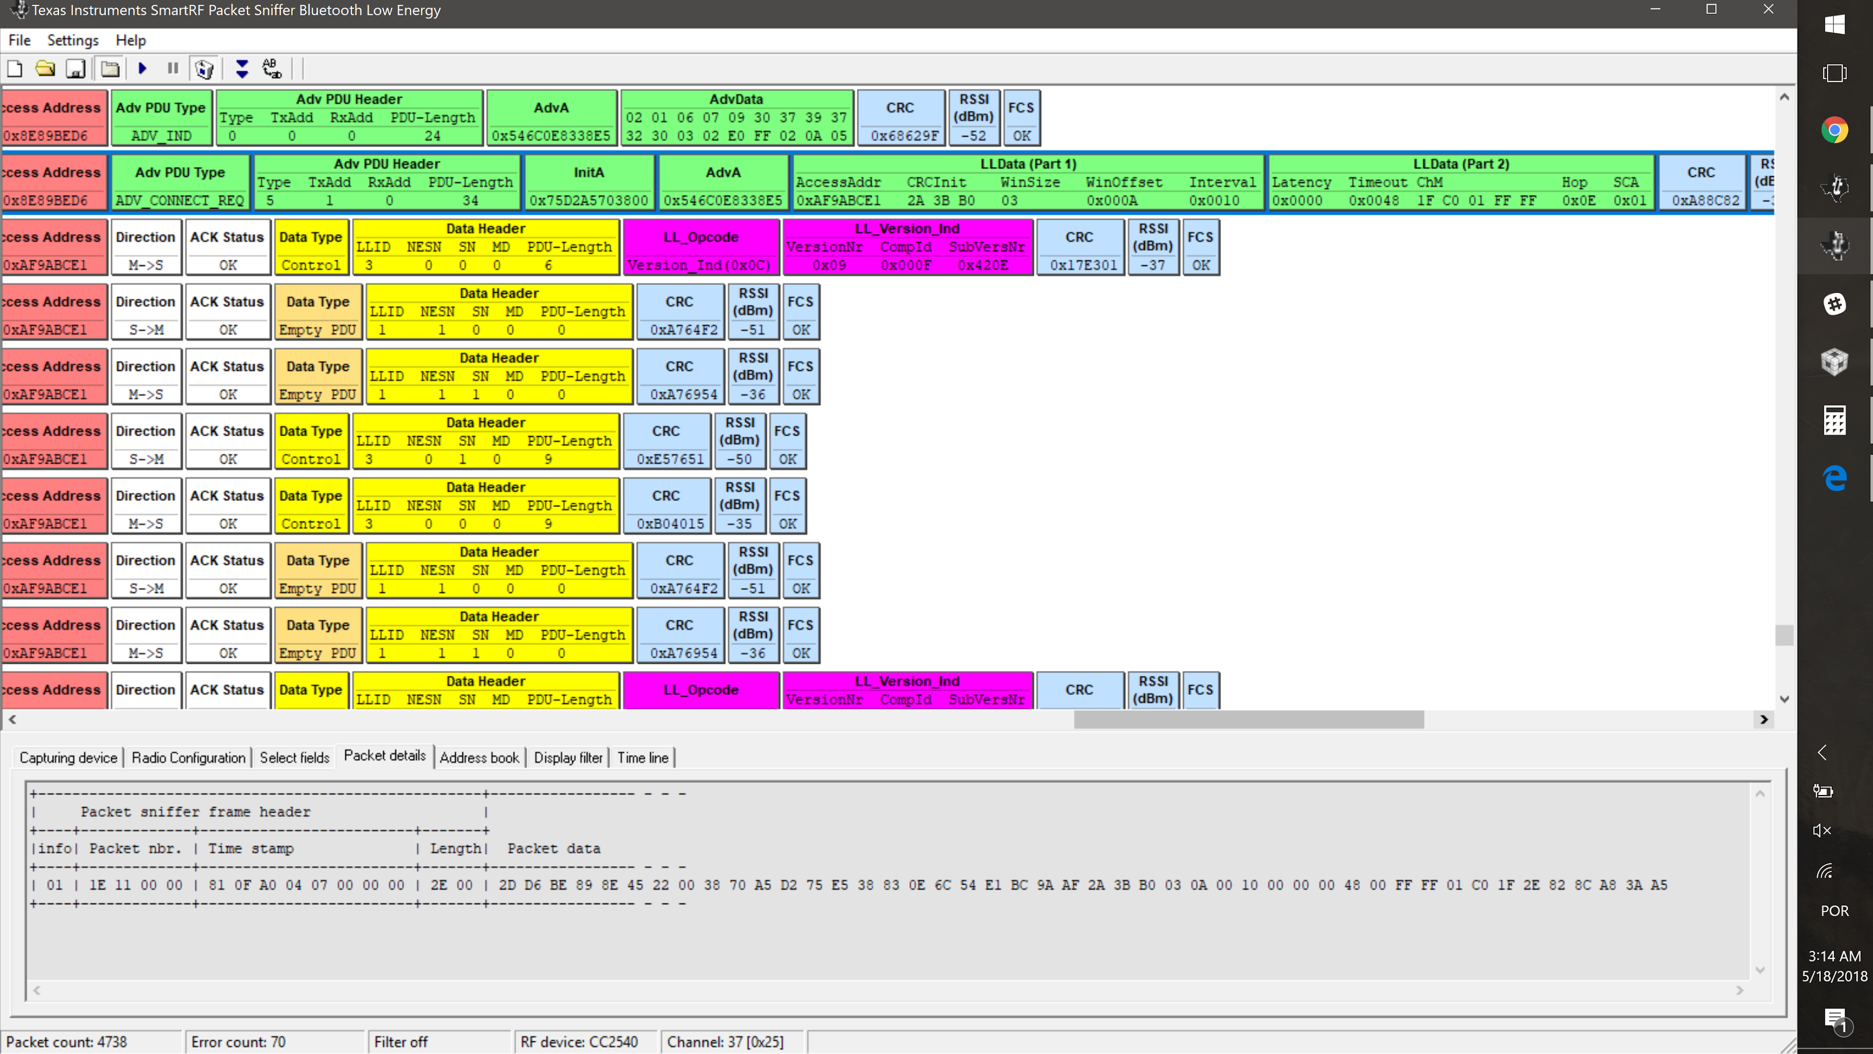Screen dimensions: 1873x1054
Task: Switch to Time line tab
Action: click(x=643, y=757)
